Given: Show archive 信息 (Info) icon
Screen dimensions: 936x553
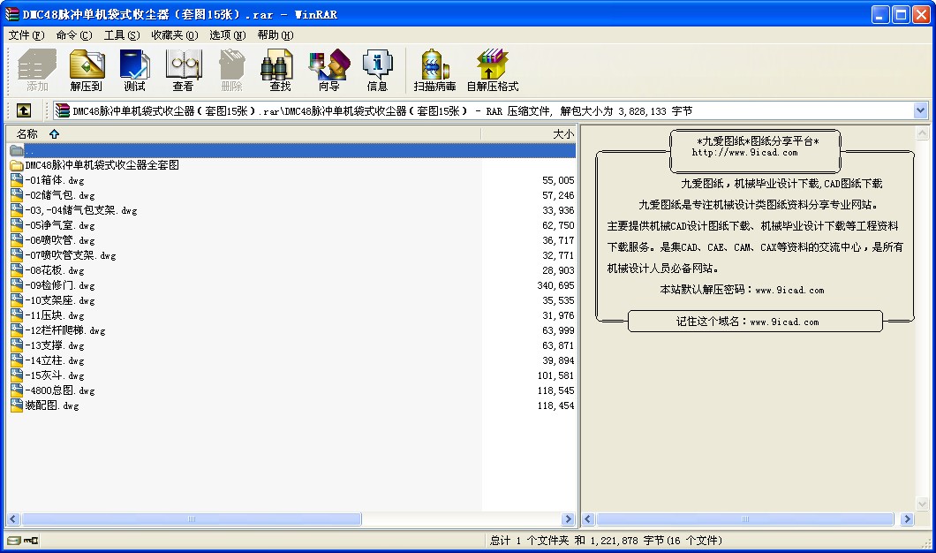Looking at the screenshot, I should pyautogui.click(x=377, y=71).
